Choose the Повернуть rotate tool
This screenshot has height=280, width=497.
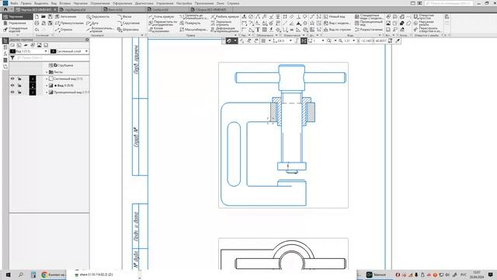190,23
